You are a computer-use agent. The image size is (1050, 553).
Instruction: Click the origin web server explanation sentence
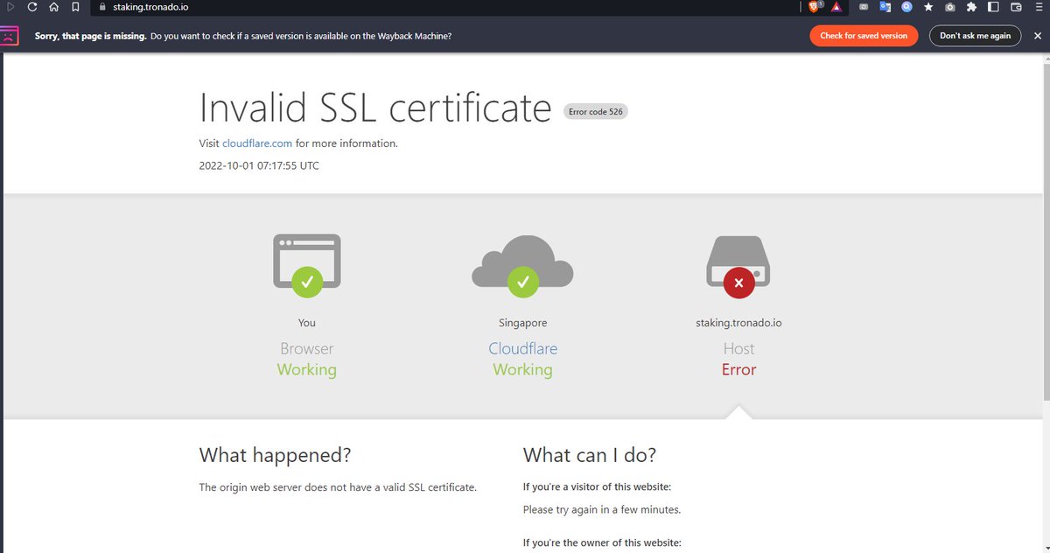coord(338,487)
